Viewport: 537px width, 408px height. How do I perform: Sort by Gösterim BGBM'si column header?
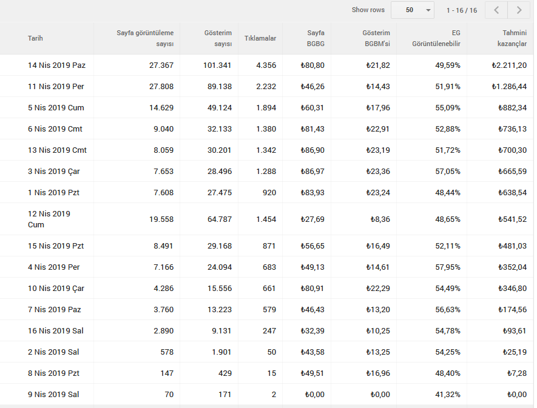click(376, 38)
